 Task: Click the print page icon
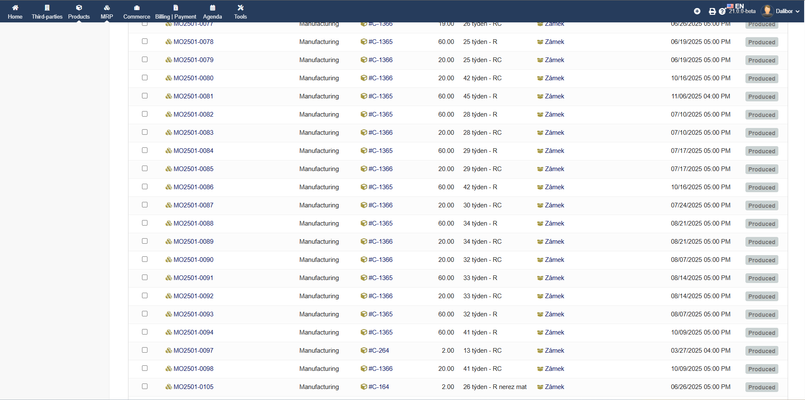pos(712,11)
